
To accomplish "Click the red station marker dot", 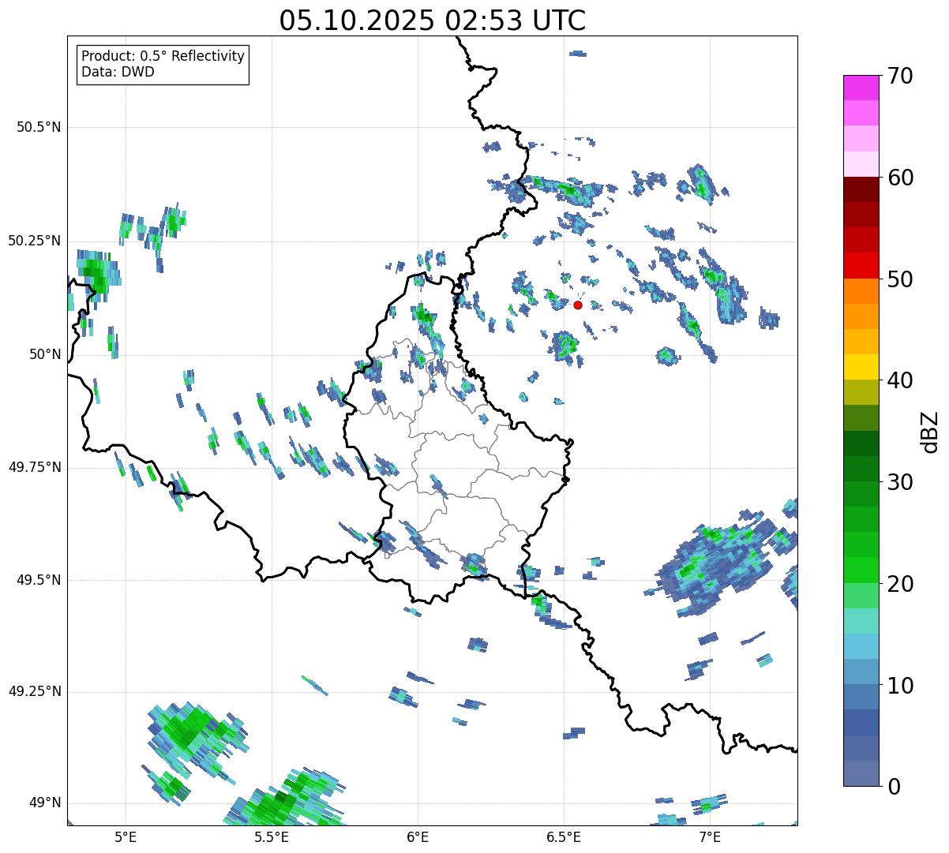I will click(578, 305).
